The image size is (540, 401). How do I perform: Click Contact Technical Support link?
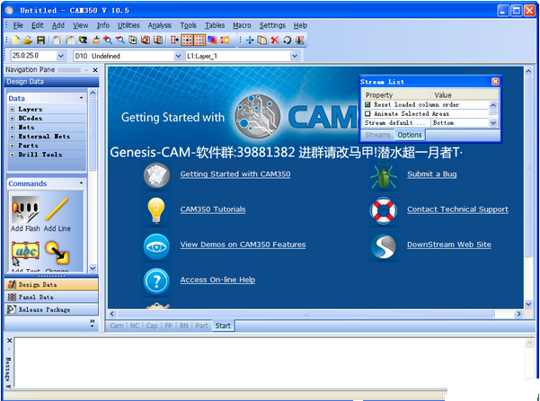pyautogui.click(x=457, y=209)
